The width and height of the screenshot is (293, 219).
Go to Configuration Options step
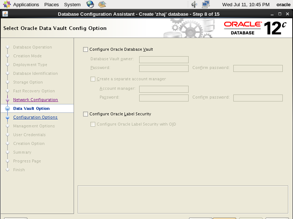(x=35, y=117)
